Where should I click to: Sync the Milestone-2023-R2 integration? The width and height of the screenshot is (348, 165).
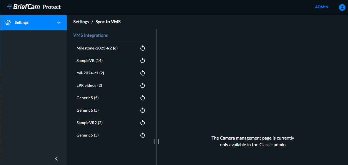pos(143,48)
